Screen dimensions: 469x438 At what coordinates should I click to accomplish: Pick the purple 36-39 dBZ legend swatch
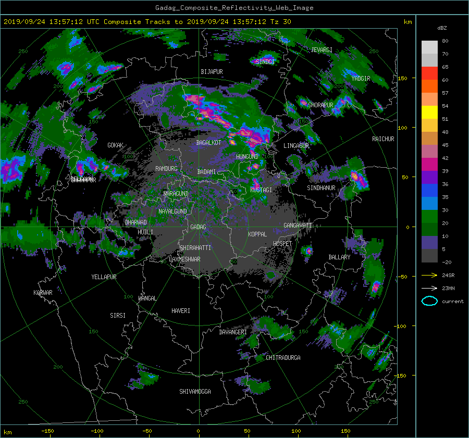point(429,177)
